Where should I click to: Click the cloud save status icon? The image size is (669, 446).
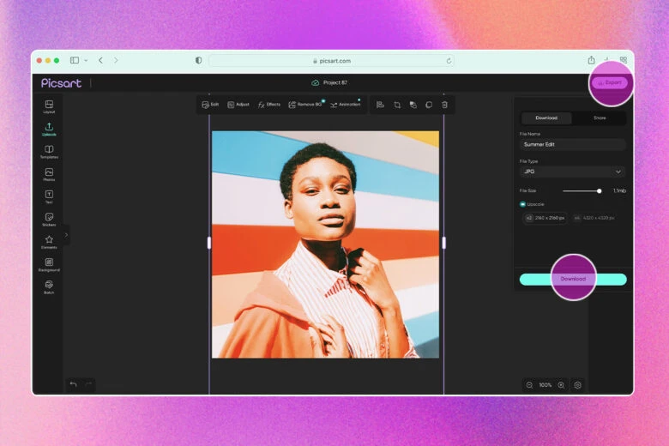click(x=316, y=83)
